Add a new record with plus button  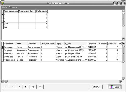tap(33, 87)
